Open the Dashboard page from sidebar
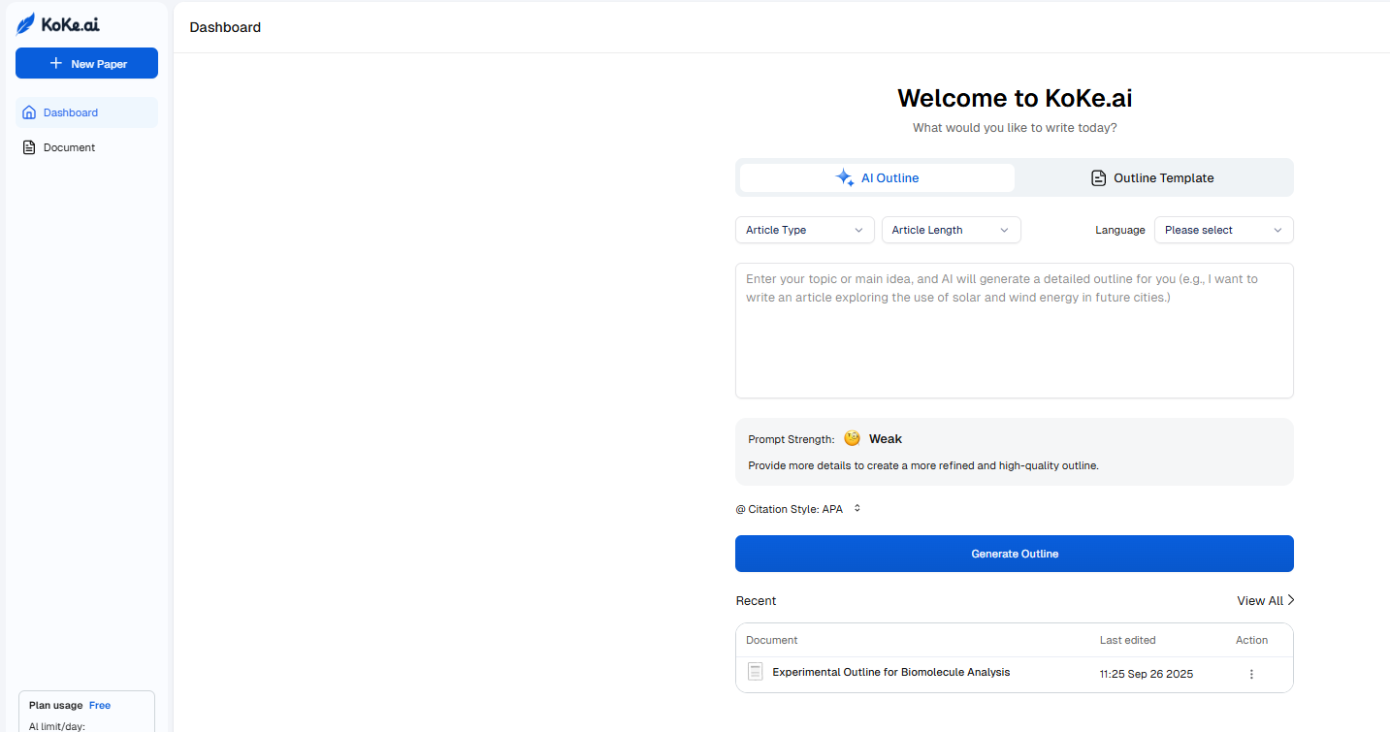 click(86, 112)
